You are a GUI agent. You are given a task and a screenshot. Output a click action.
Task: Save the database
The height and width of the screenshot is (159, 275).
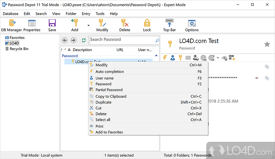pyautogui.click(x=52, y=25)
